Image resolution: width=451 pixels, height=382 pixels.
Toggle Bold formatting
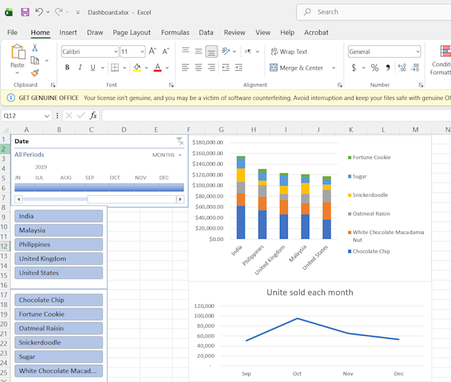pyautogui.click(x=67, y=68)
